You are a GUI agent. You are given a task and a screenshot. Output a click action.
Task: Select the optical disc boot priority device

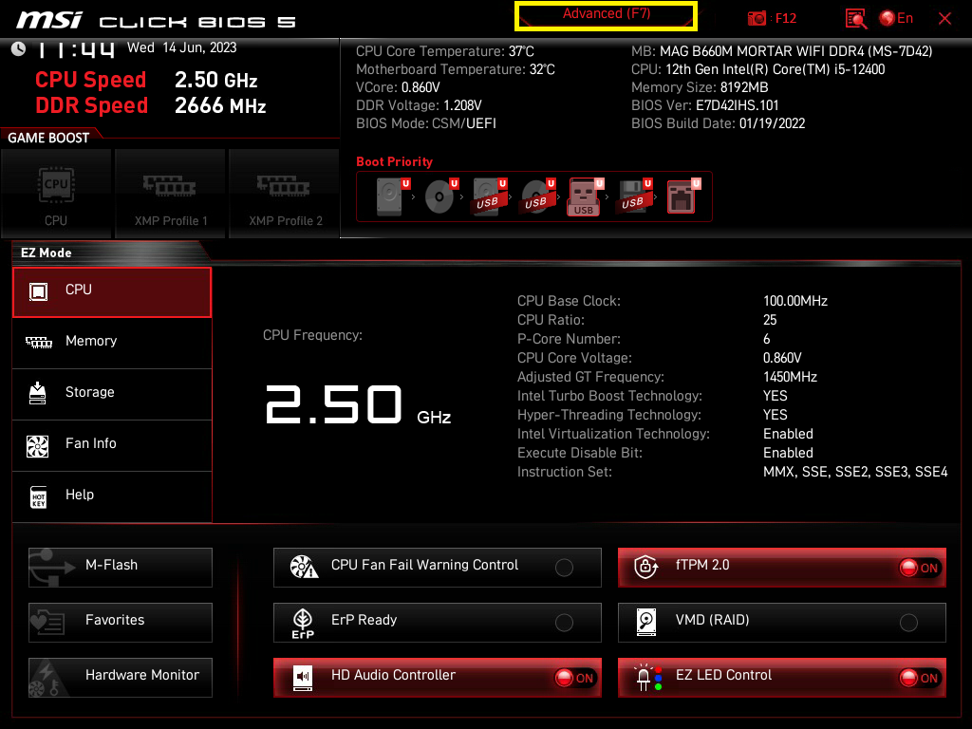click(440, 196)
